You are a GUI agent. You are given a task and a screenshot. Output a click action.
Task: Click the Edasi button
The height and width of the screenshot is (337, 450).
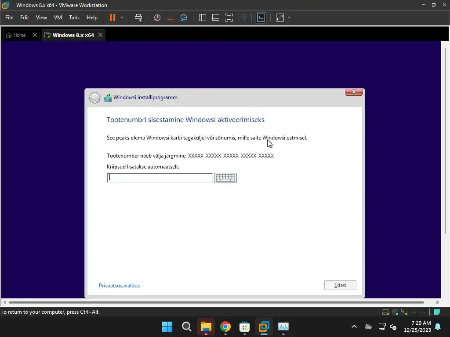340,285
